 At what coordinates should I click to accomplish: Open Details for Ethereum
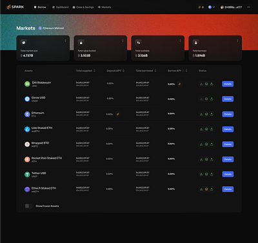228,114
